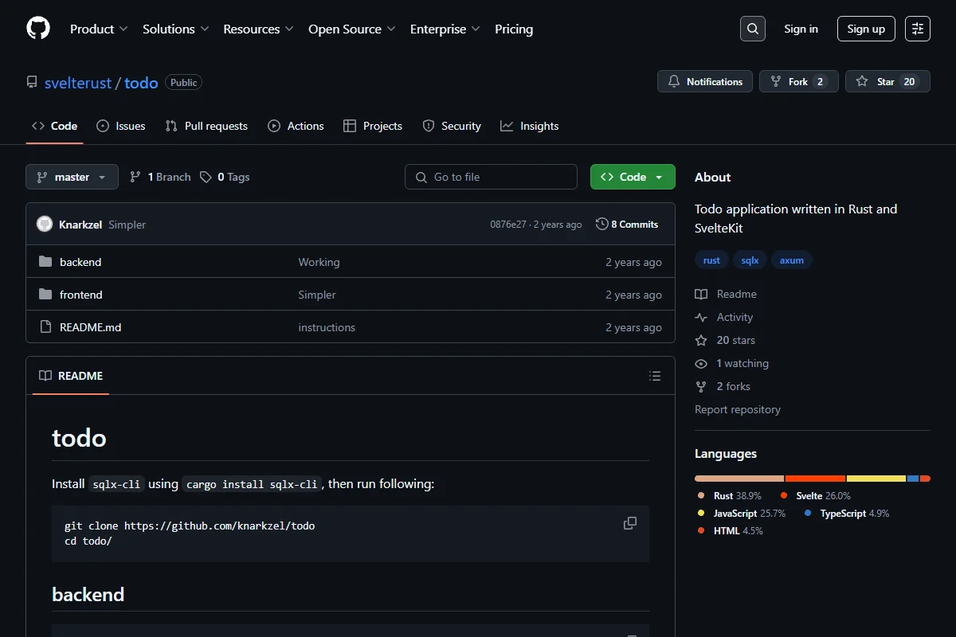956x637 pixels.
Task: Copy the git clone code snippet
Action: [630, 523]
